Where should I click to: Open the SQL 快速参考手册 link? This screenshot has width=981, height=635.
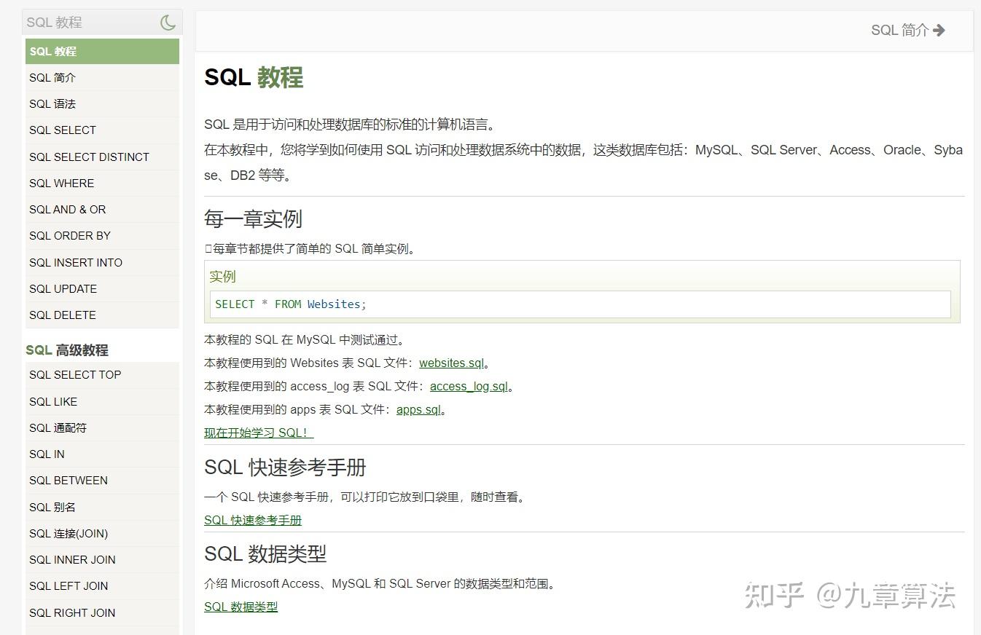pos(252,520)
